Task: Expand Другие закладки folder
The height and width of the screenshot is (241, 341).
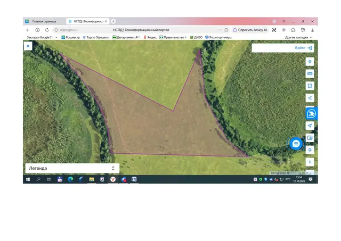Action: click(x=298, y=37)
